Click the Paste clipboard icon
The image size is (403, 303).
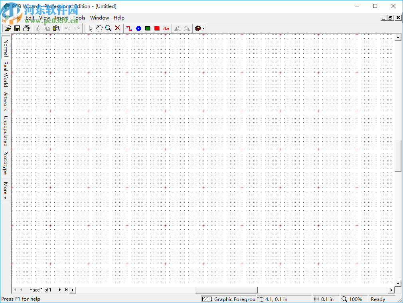56,28
